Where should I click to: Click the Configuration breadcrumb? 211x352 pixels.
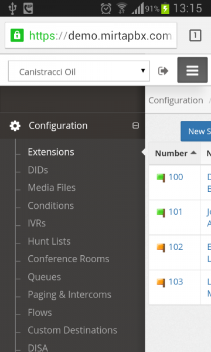click(x=176, y=100)
